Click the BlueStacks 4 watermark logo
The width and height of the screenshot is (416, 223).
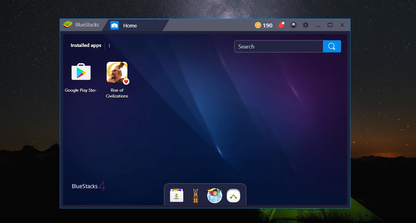(x=88, y=186)
